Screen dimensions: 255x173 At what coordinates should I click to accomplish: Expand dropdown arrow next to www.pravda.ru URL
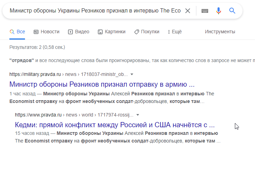pos(138,115)
